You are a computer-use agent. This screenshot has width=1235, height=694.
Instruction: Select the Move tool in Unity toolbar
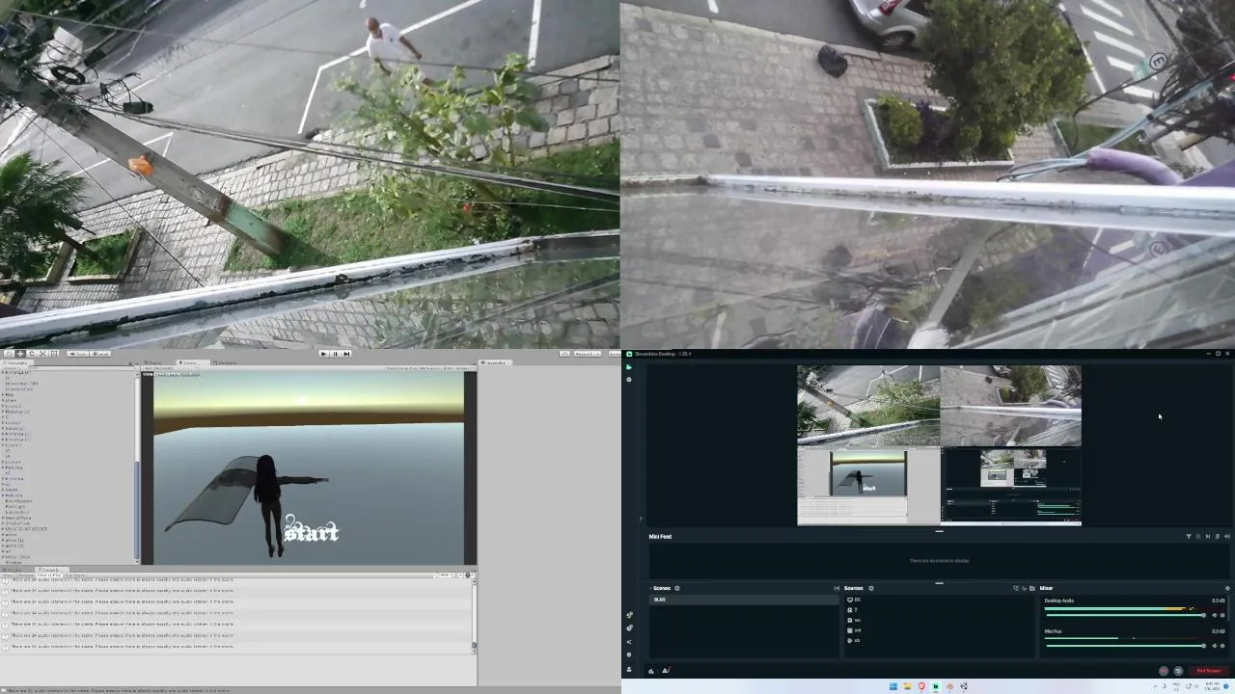pyautogui.click(x=20, y=354)
